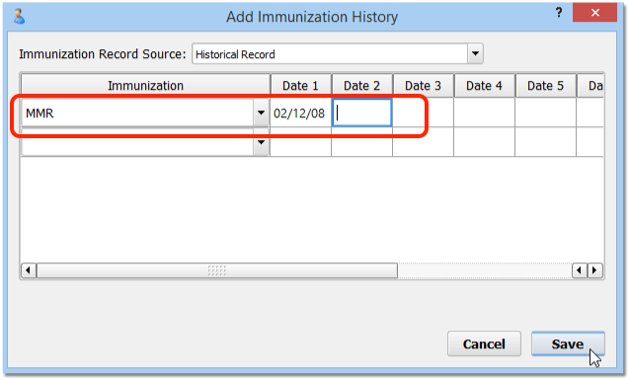Click the horizontal scrollbar thumb
This screenshot has height=380, width=630.
[217, 270]
